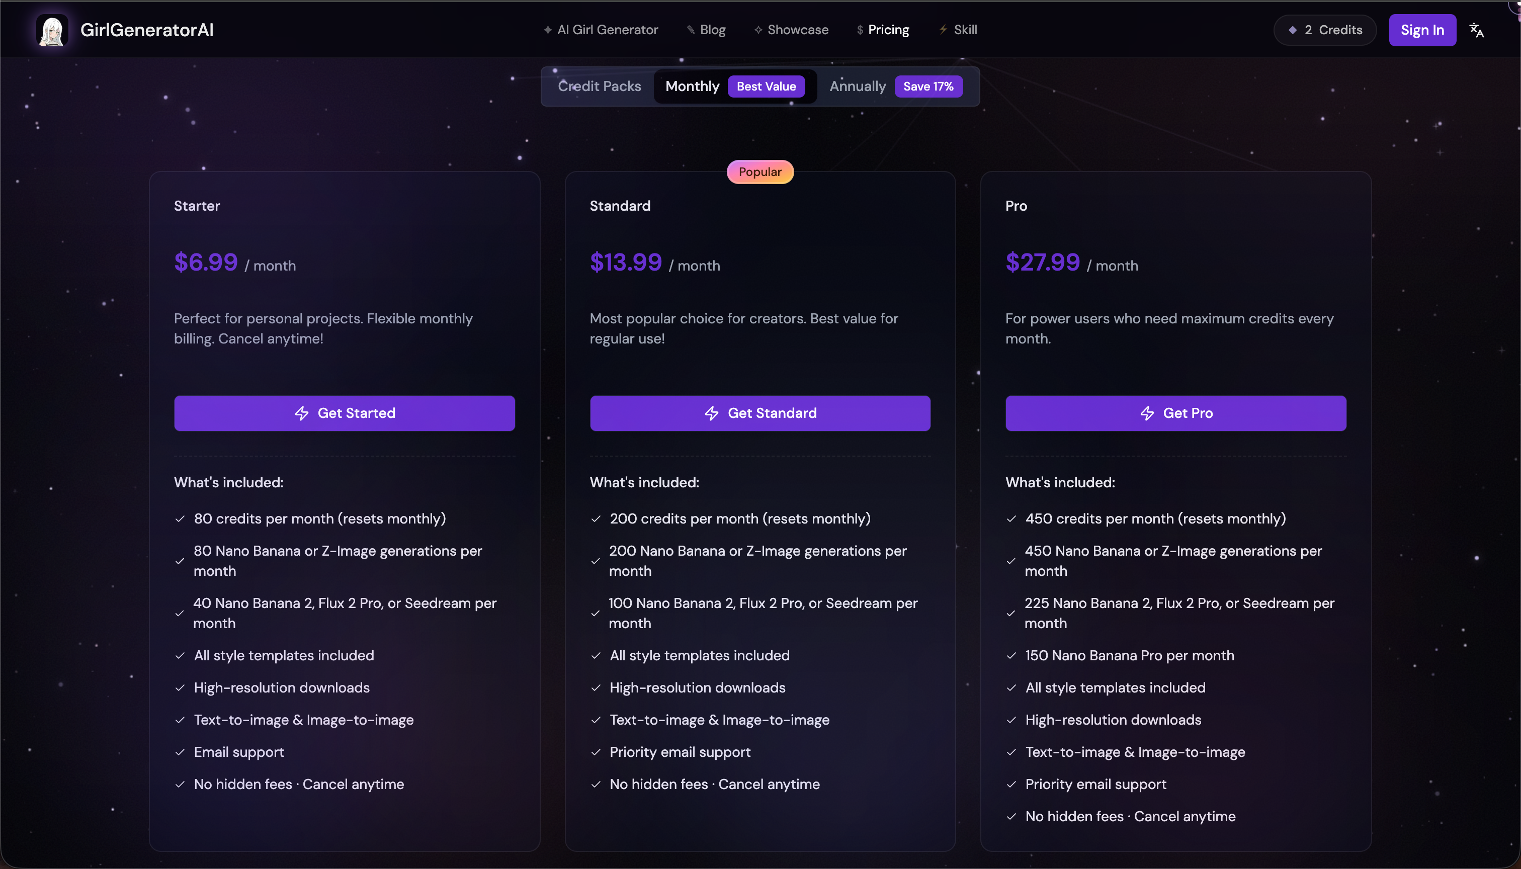Click the star icon beside Showcase
The image size is (1521, 869).
coord(758,30)
